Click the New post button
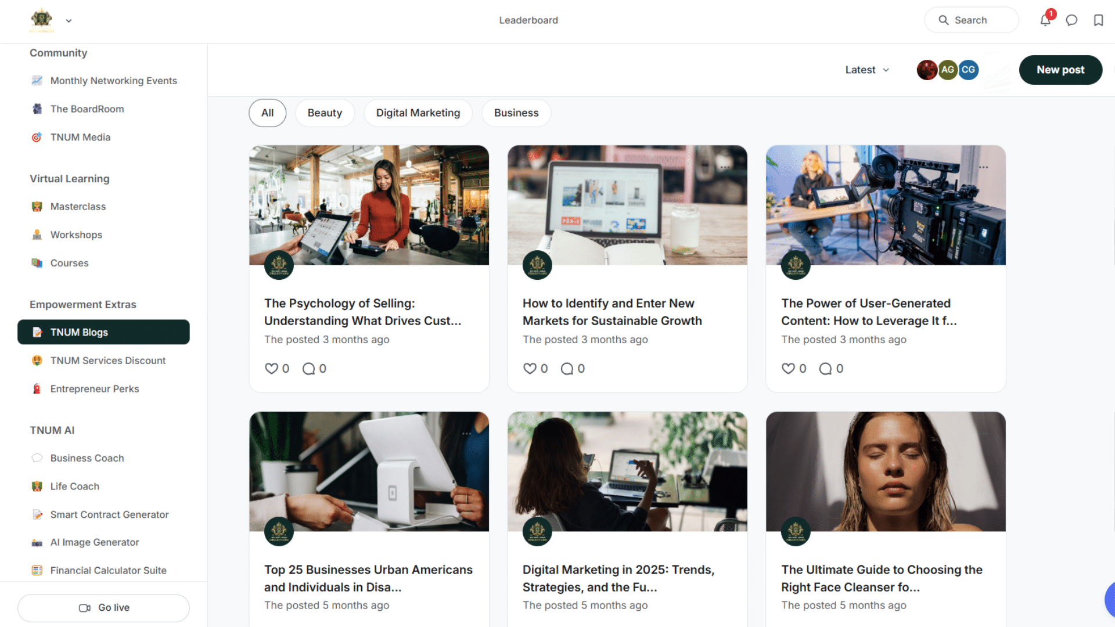The height and width of the screenshot is (627, 1115). [1060, 70]
